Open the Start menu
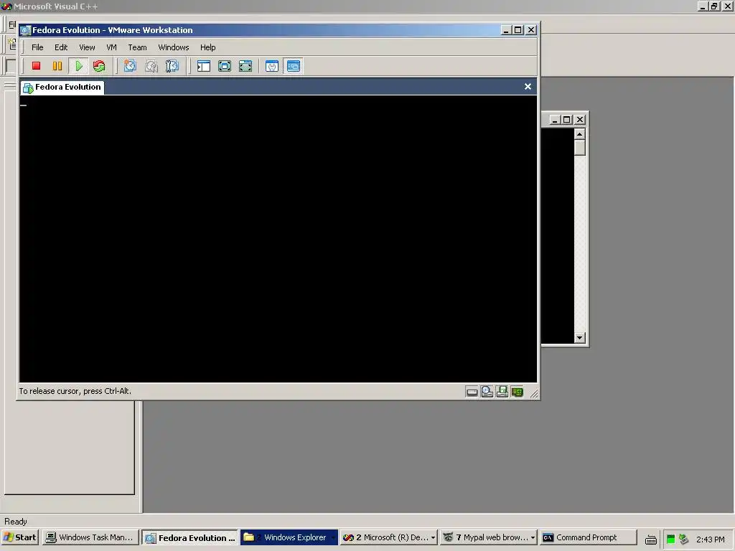The height and width of the screenshot is (551, 735). click(19, 537)
